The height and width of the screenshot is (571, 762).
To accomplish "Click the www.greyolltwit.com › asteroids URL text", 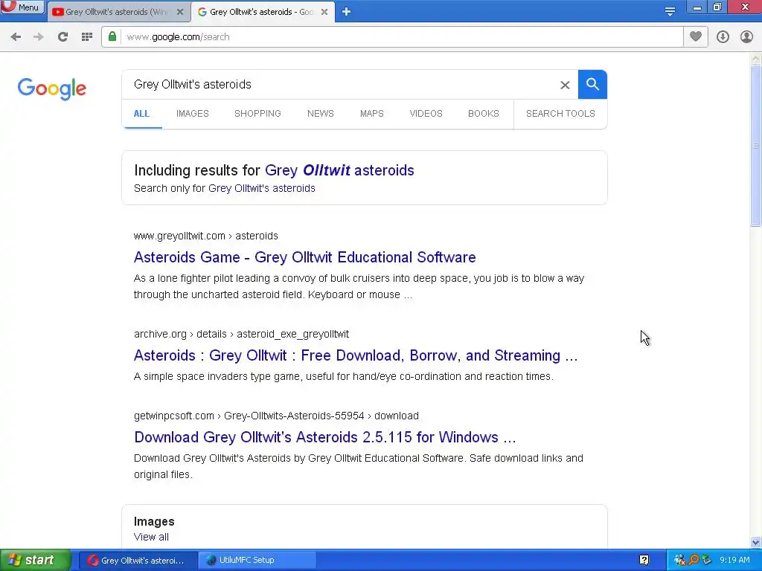I will click(x=206, y=236).
